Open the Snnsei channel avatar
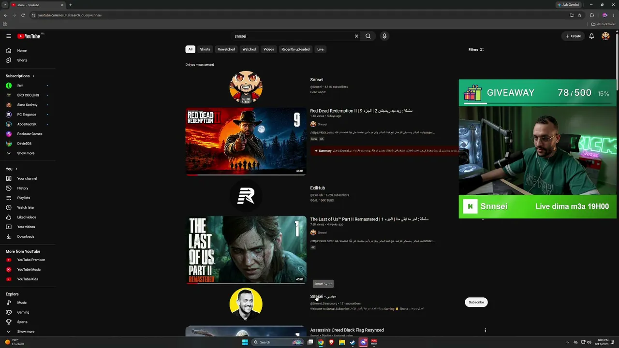This screenshot has width=619, height=348. [246, 87]
